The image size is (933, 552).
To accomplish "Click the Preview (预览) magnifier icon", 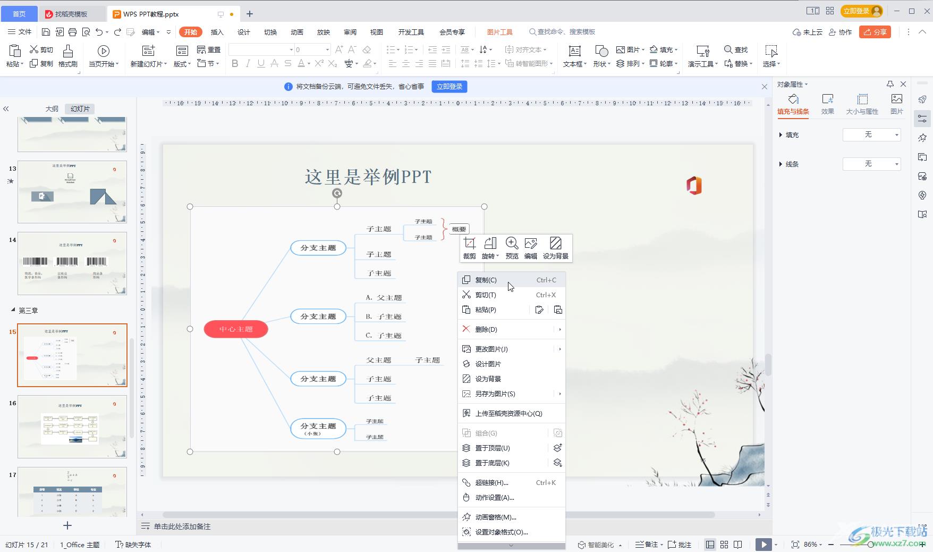I will pyautogui.click(x=512, y=244).
